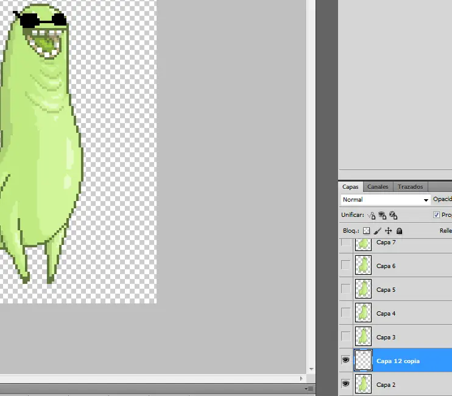
Task: Click the vertical scrollbar down arrow
Action: (311, 369)
